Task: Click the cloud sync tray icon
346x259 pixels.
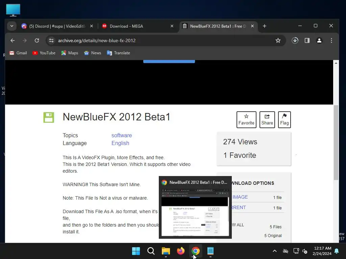Action: [285, 251]
